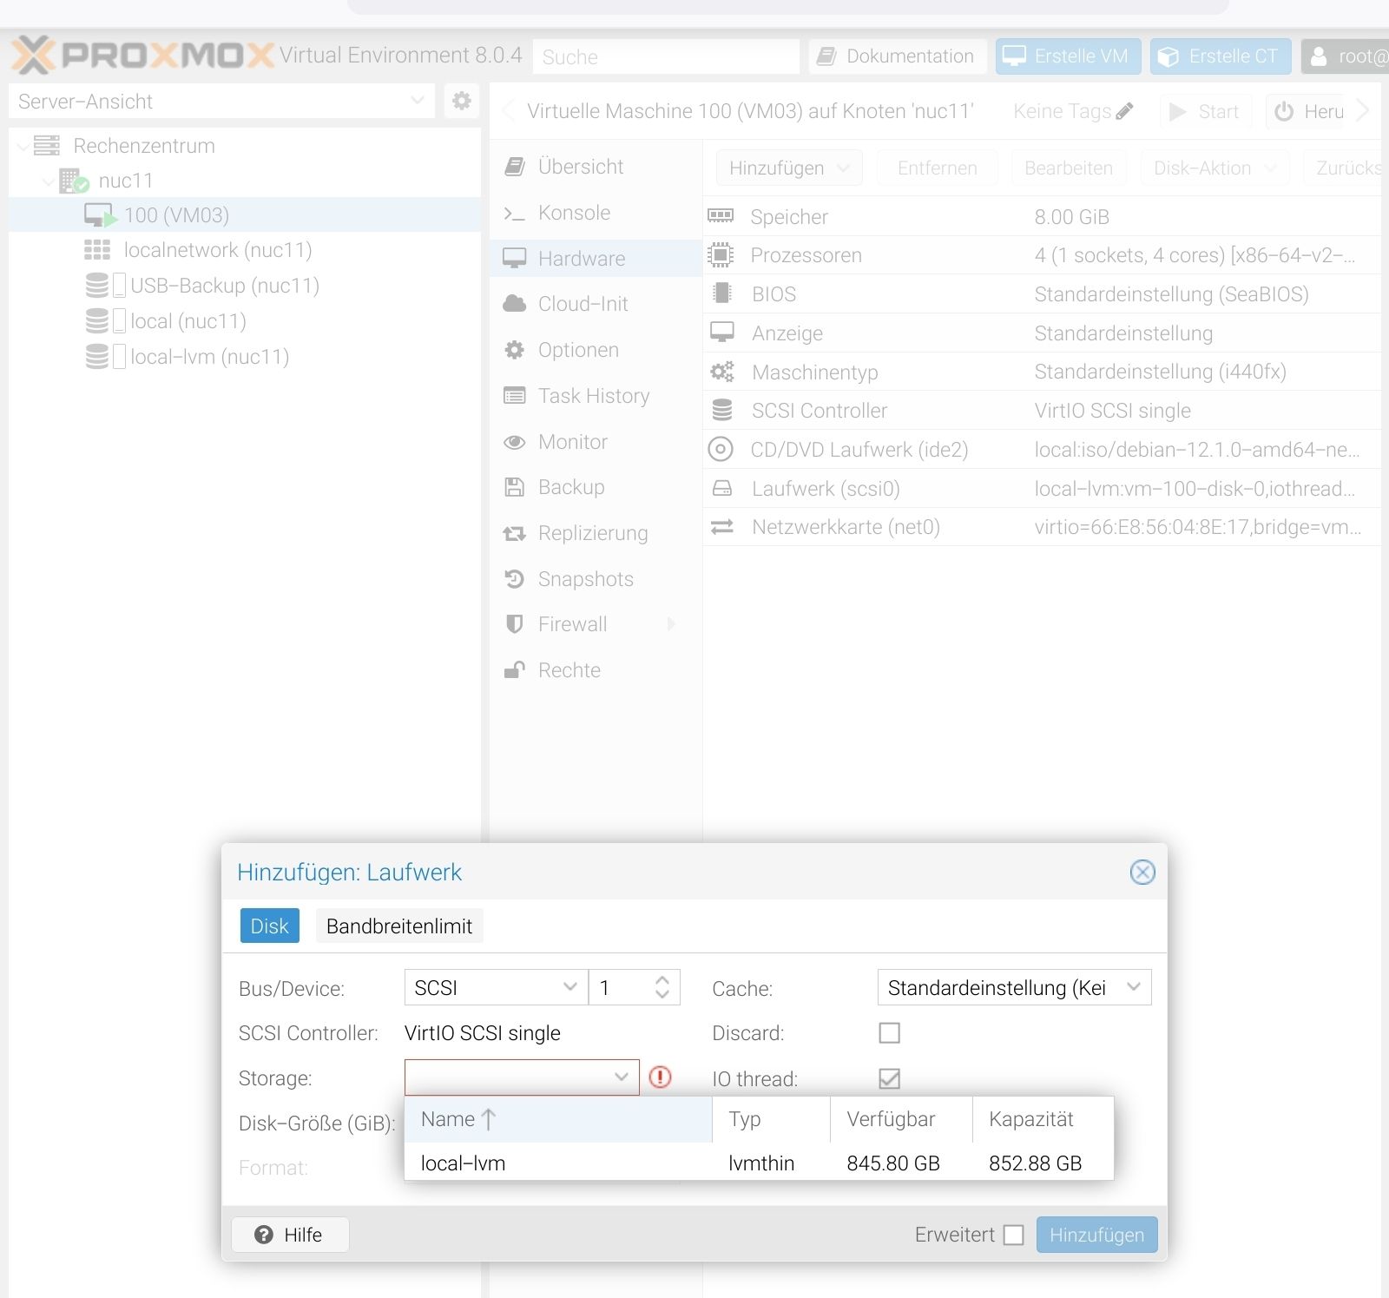Click the Erstelle CT button
Screen dimensions: 1389x1298
[x=1221, y=56]
